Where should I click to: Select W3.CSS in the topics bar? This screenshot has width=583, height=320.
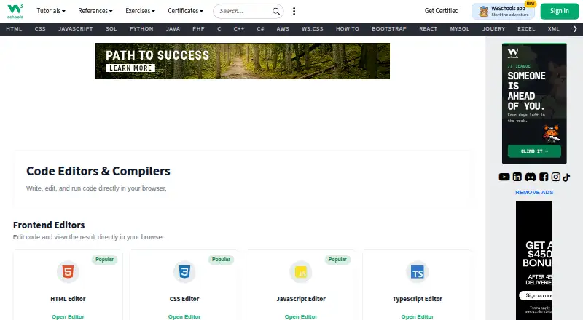click(313, 29)
